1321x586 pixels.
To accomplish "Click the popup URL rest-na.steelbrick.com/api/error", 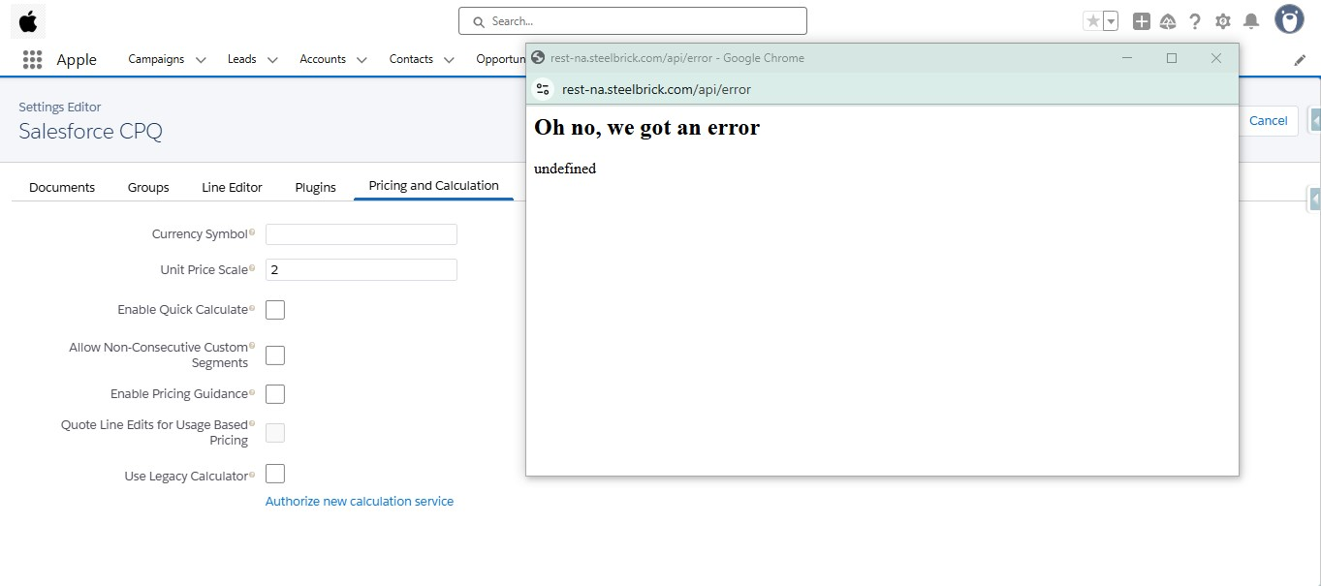I will pos(656,89).
